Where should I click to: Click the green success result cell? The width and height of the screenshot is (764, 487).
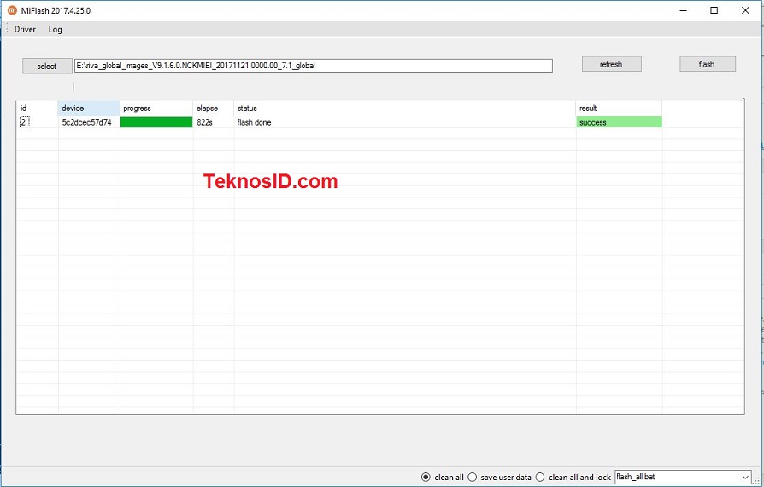[620, 122]
